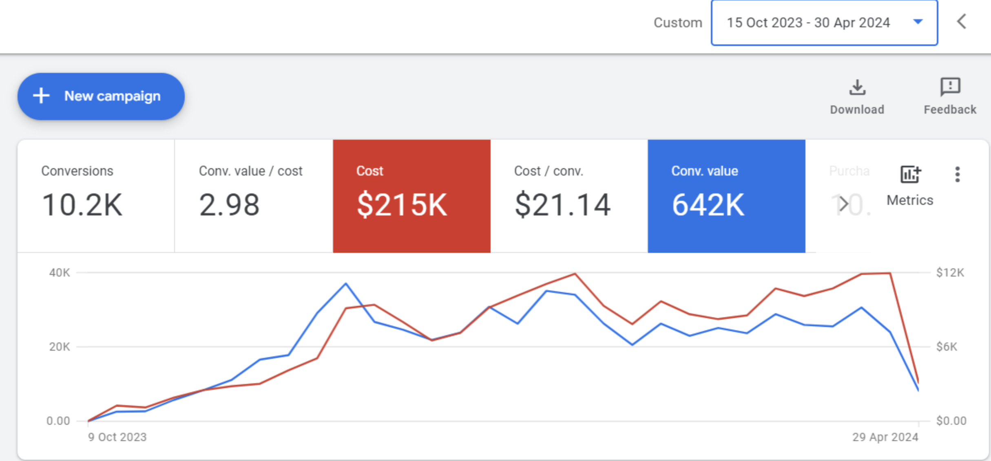Toggle the blue Conv. value metric card
This screenshot has height=461, width=991.
coord(726,195)
